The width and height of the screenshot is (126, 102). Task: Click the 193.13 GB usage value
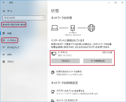click(107, 52)
